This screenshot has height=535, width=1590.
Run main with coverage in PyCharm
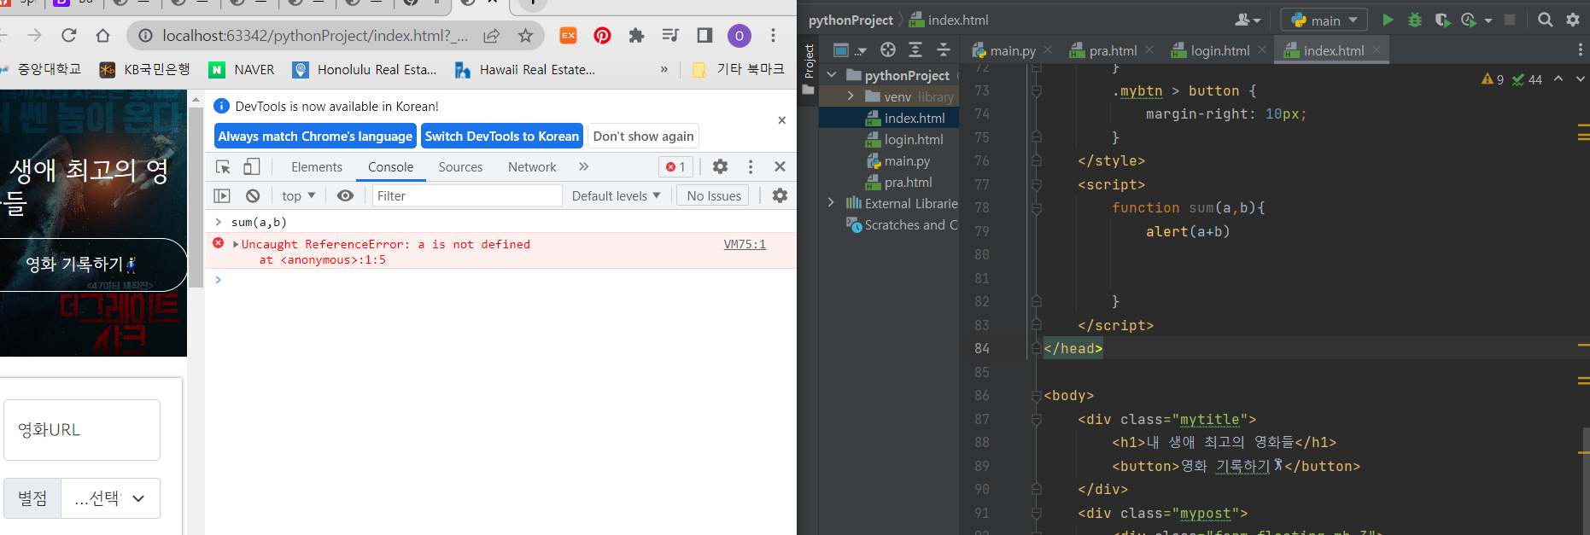coord(1442,20)
